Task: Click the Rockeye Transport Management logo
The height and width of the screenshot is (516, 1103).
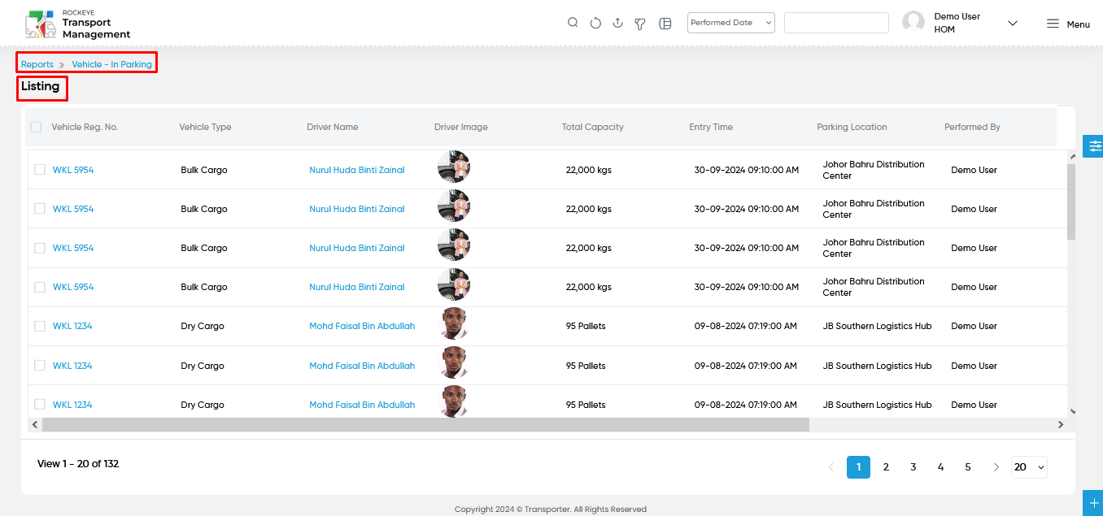Action: click(x=77, y=24)
